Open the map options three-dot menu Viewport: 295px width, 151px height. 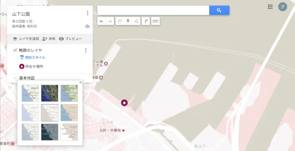87,13
